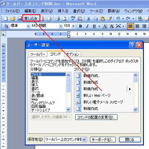Select right alignment button

point(144,26)
